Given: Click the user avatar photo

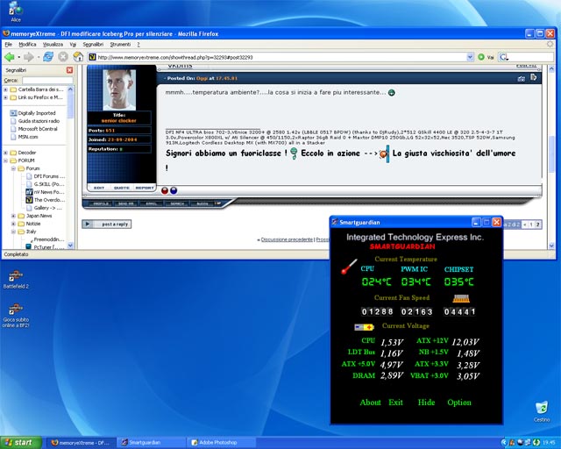Looking at the screenshot, I should click(119, 89).
